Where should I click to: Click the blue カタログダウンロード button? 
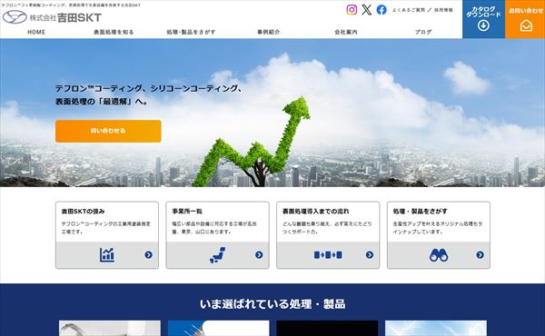coord(483,19)
